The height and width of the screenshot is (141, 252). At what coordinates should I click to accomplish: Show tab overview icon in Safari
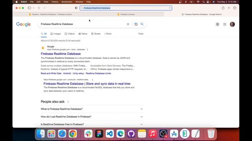pos(235,8)
